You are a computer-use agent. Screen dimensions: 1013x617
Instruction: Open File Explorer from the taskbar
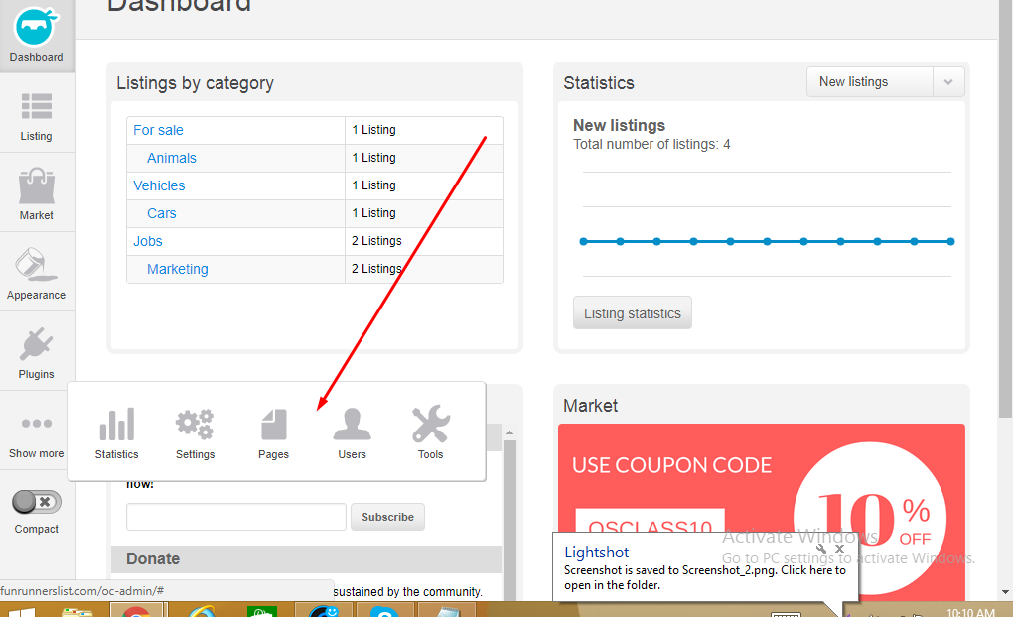[77, 611]
